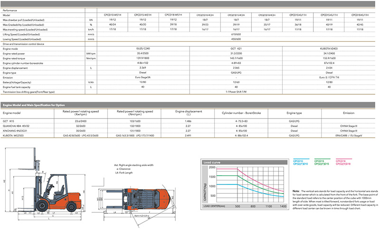Click the ISUZU C240 engine model cell
Screen dimensions: 380x230
tap(142, 48)
